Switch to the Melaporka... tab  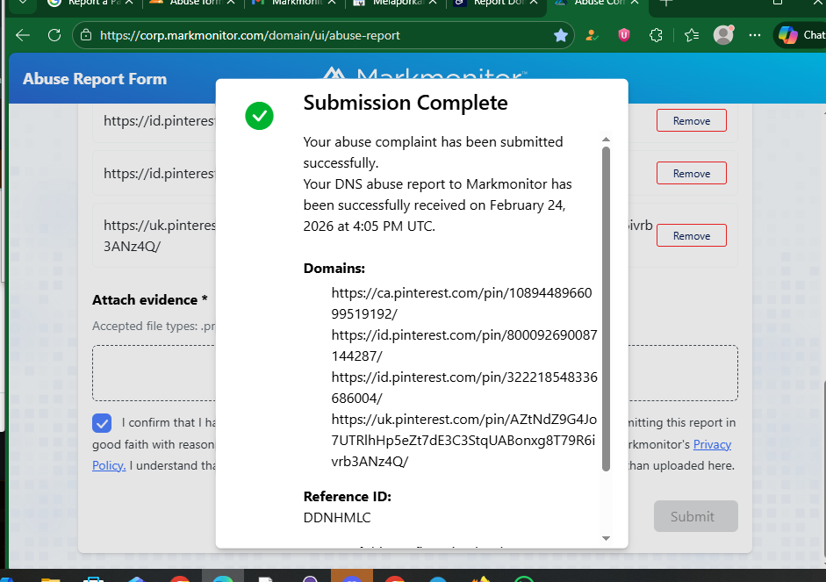coord(395,3)
